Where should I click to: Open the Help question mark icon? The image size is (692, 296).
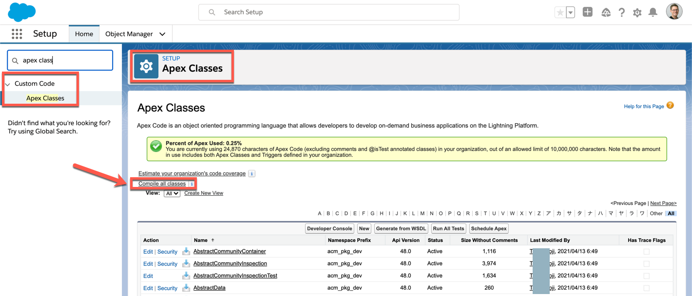tap(621, 13)
